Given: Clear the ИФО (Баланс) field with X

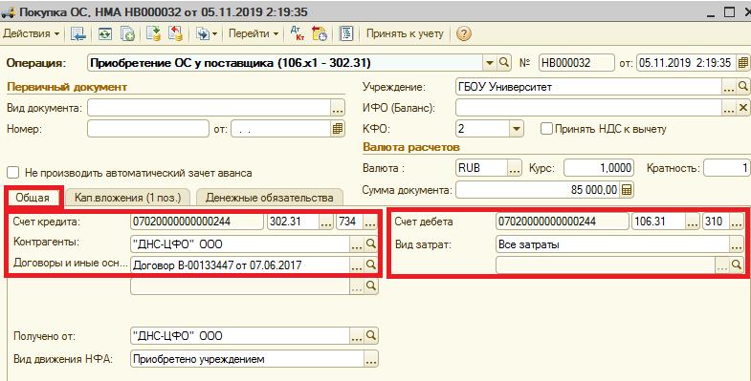Looking at the screenshot, I should [x=742, y=108].
